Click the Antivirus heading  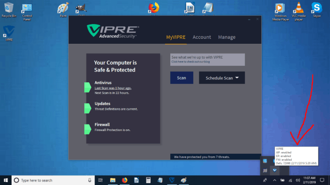tap(103, 83)
